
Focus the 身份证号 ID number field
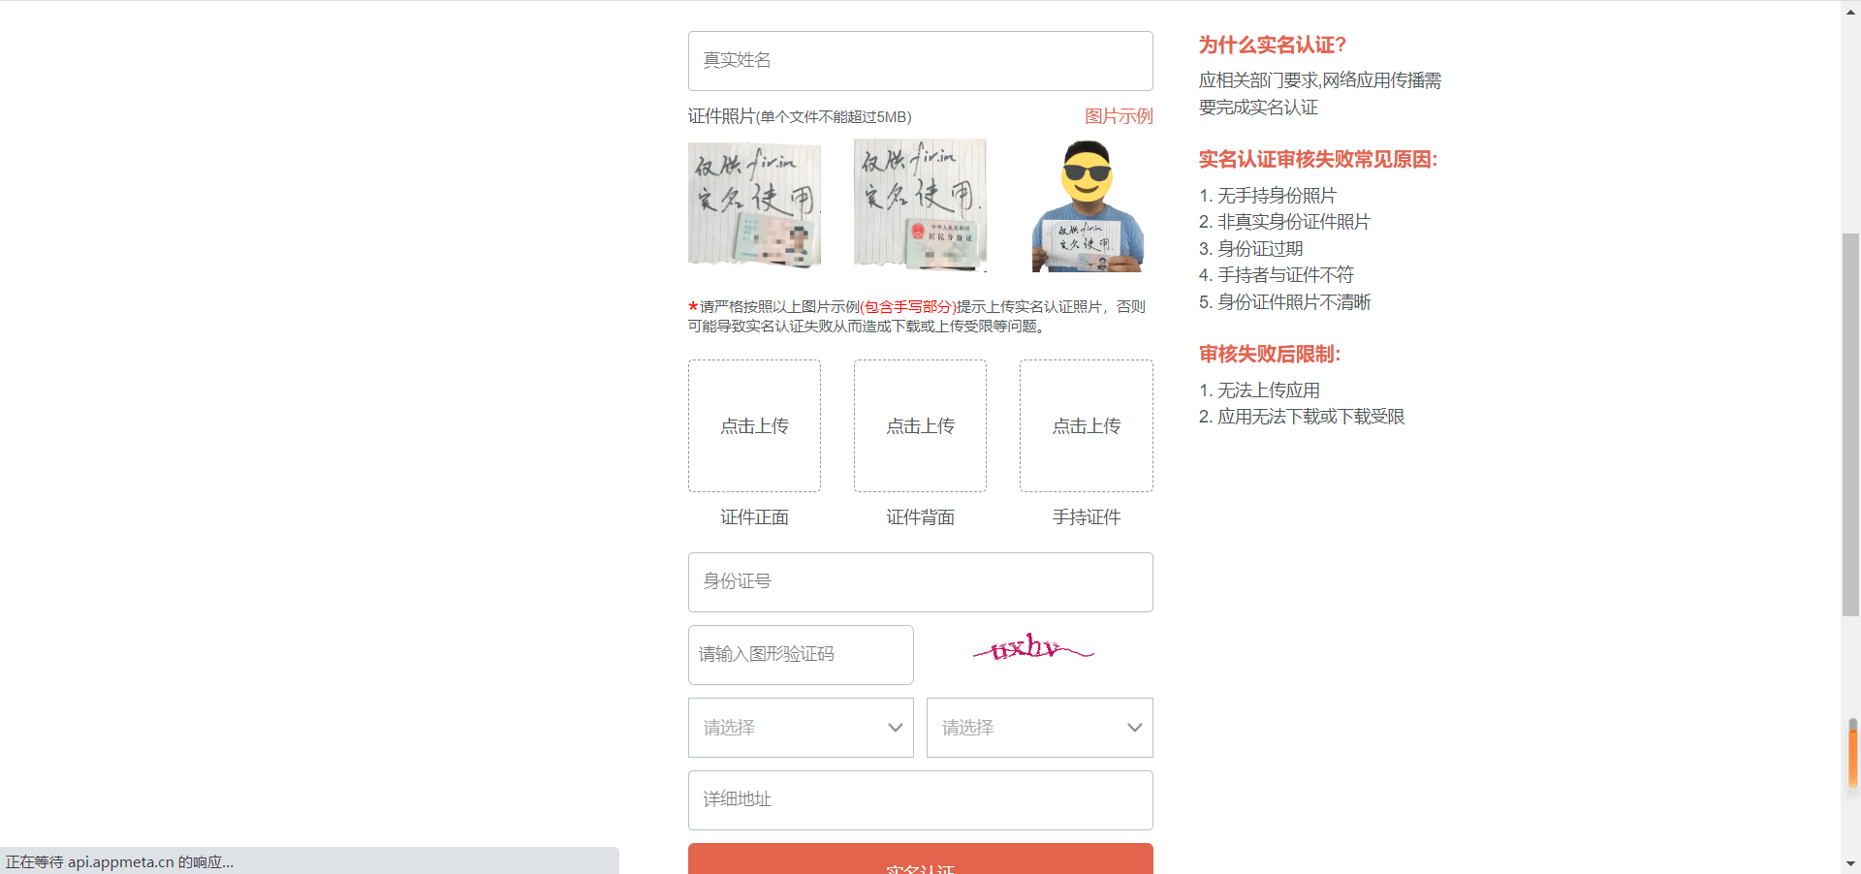coord(920,582)
